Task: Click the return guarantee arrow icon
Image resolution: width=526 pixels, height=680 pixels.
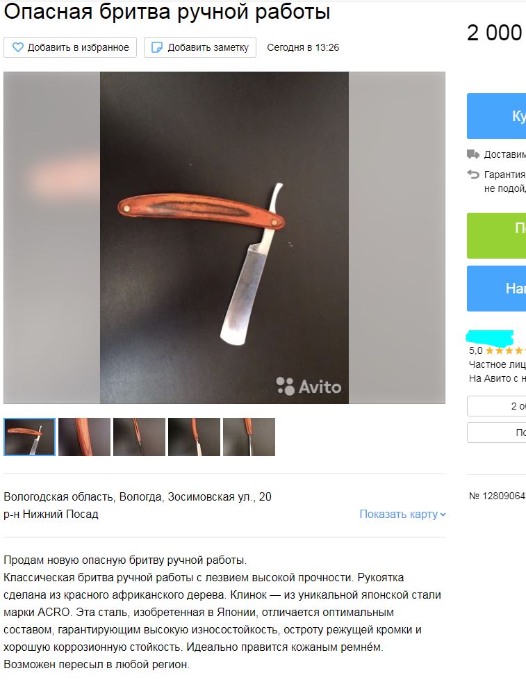Action: click(473, 175)
